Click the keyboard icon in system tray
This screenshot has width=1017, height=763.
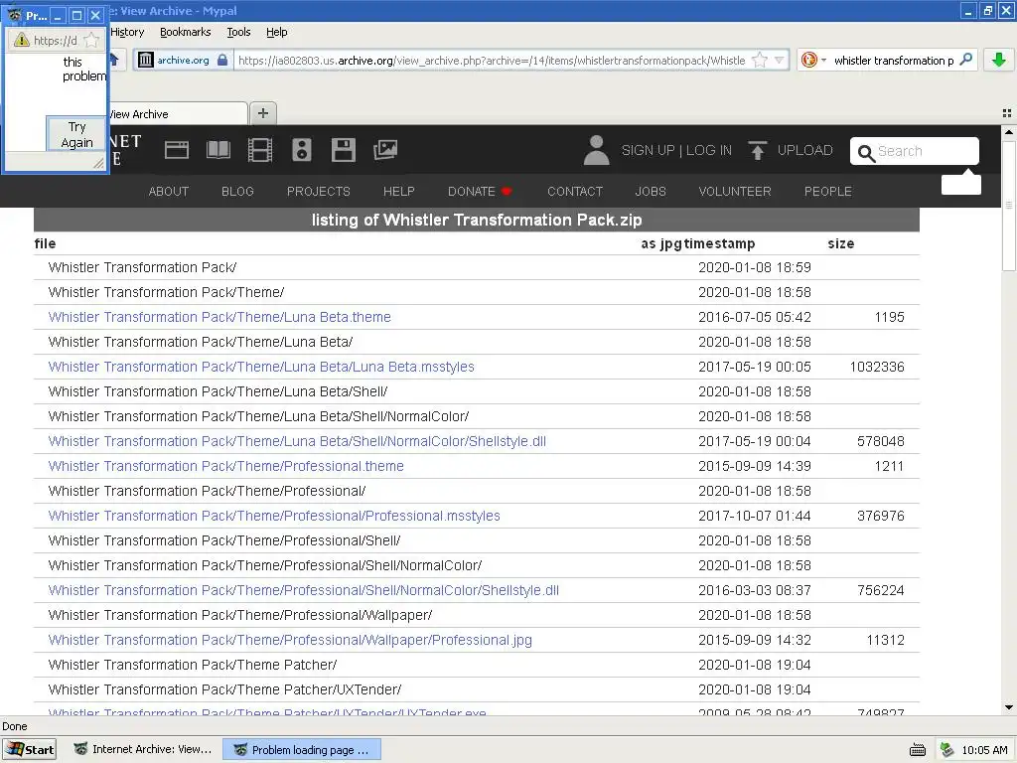click(918, 750)
